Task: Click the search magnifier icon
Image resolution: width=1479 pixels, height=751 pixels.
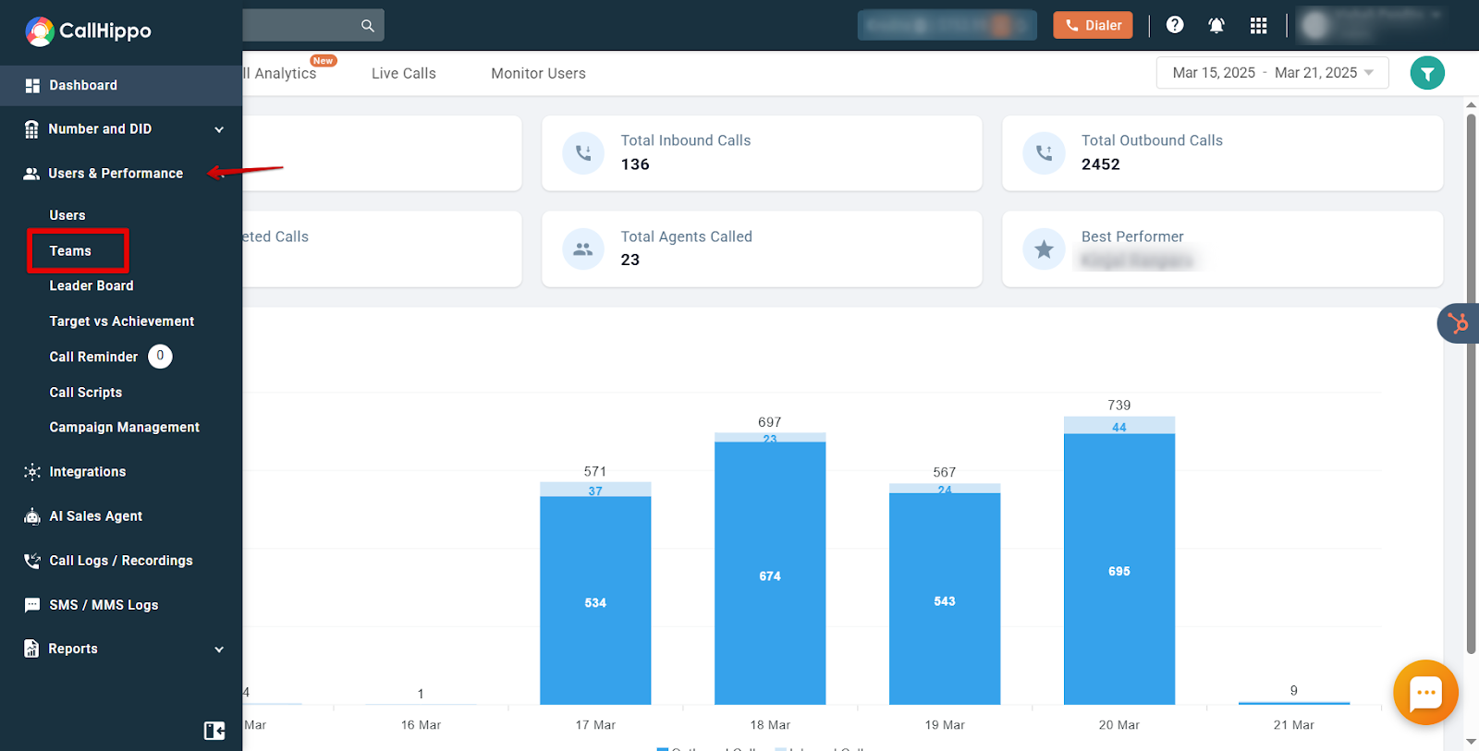Action: 367,26
